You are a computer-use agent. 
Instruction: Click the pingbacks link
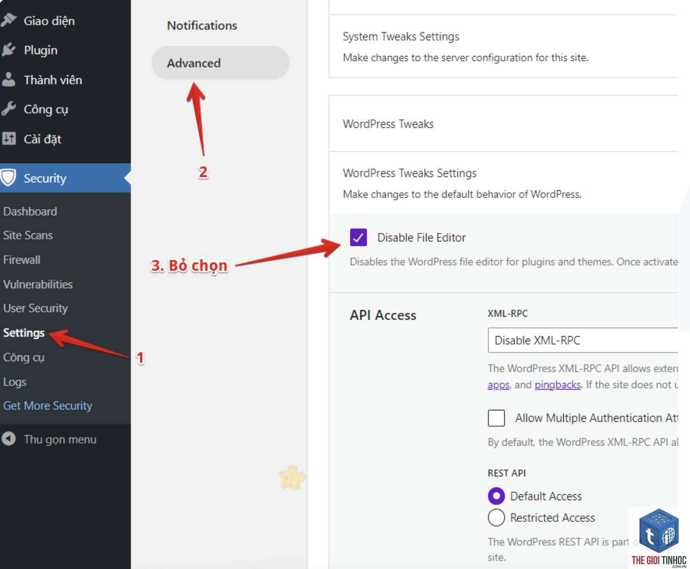[558, 385]
